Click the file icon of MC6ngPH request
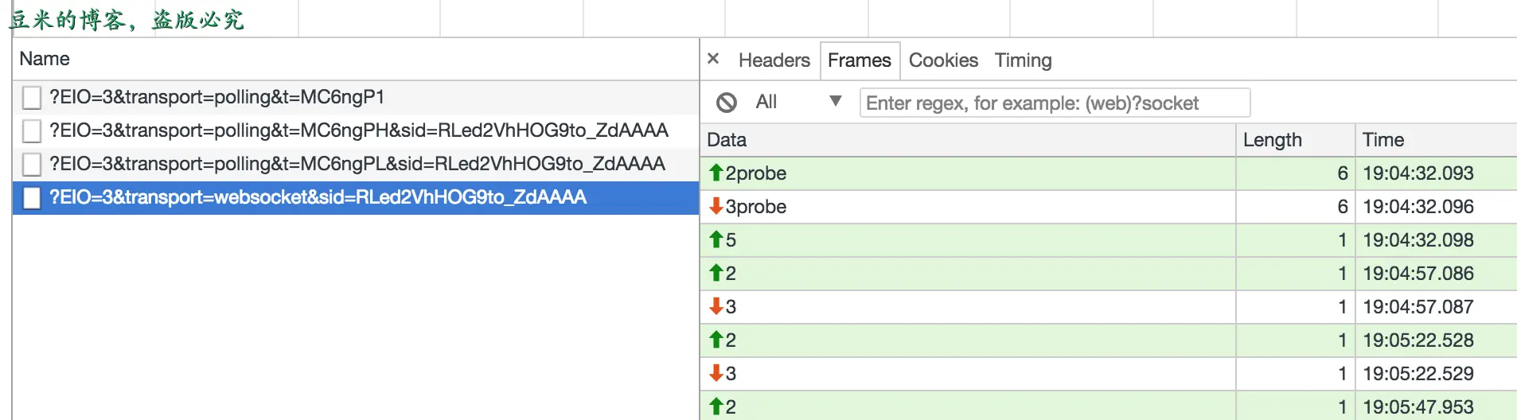 [x=32, y=131]
